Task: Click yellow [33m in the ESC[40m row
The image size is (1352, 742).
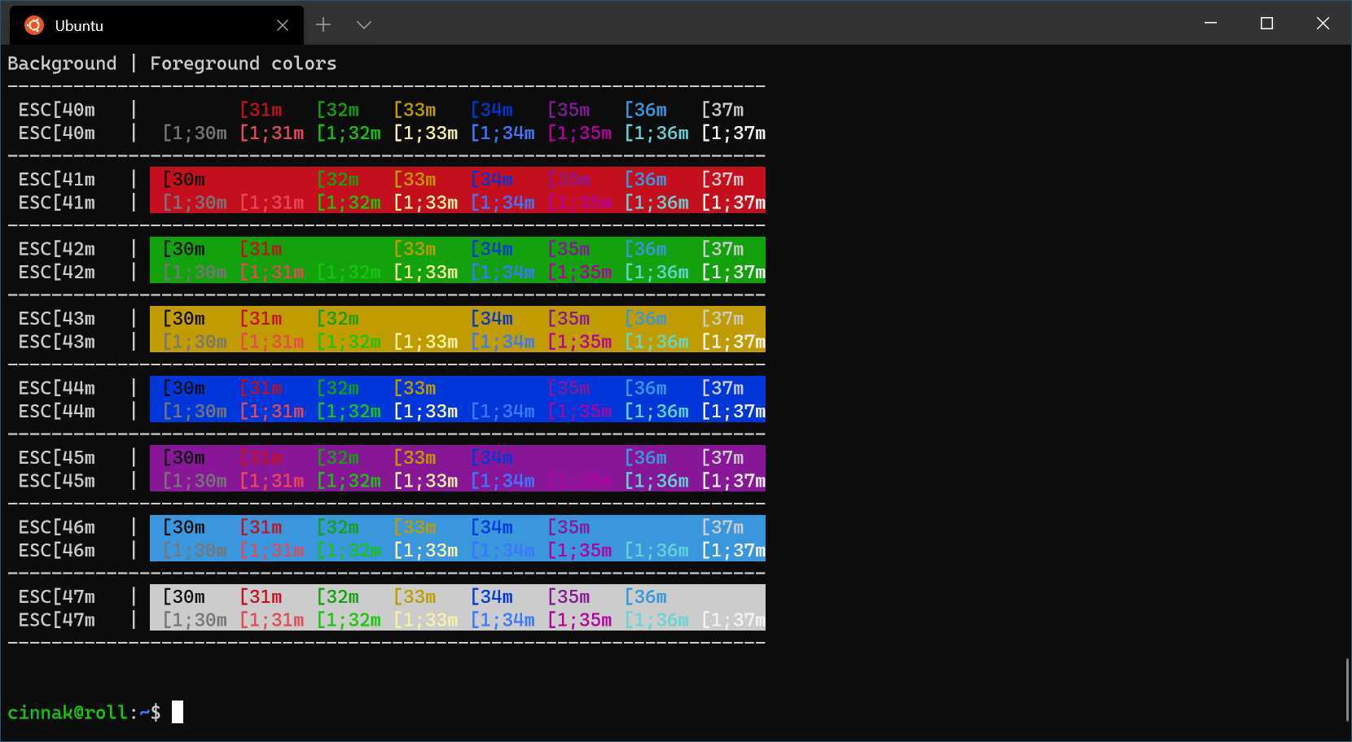Action: pos(415,110)
